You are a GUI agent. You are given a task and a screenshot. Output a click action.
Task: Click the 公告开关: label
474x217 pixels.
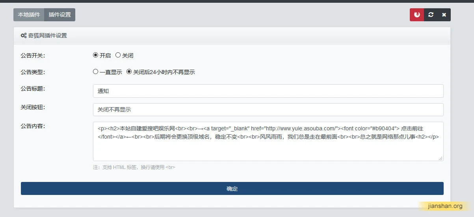pyautogui.click(x=33, y=56)
